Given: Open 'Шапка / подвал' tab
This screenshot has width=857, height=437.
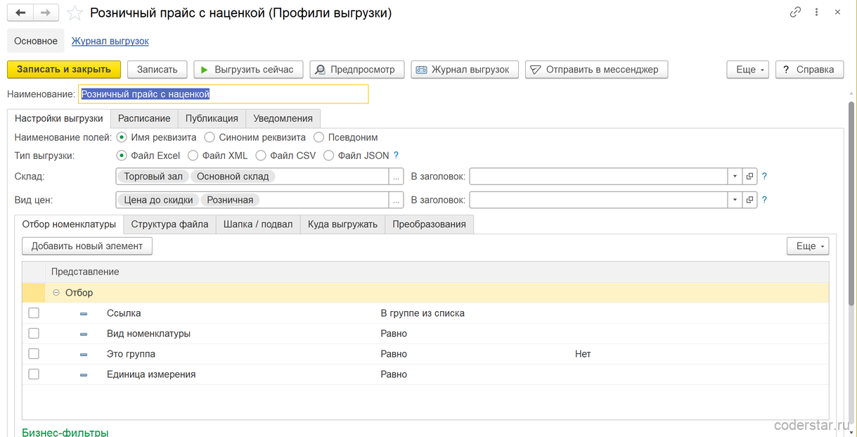Looking at the screenshot, I should pyautogui.click(x=258, y=224).
